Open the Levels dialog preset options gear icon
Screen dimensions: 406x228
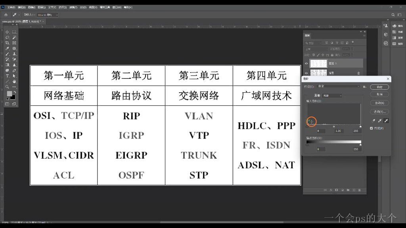click(364, 87)
